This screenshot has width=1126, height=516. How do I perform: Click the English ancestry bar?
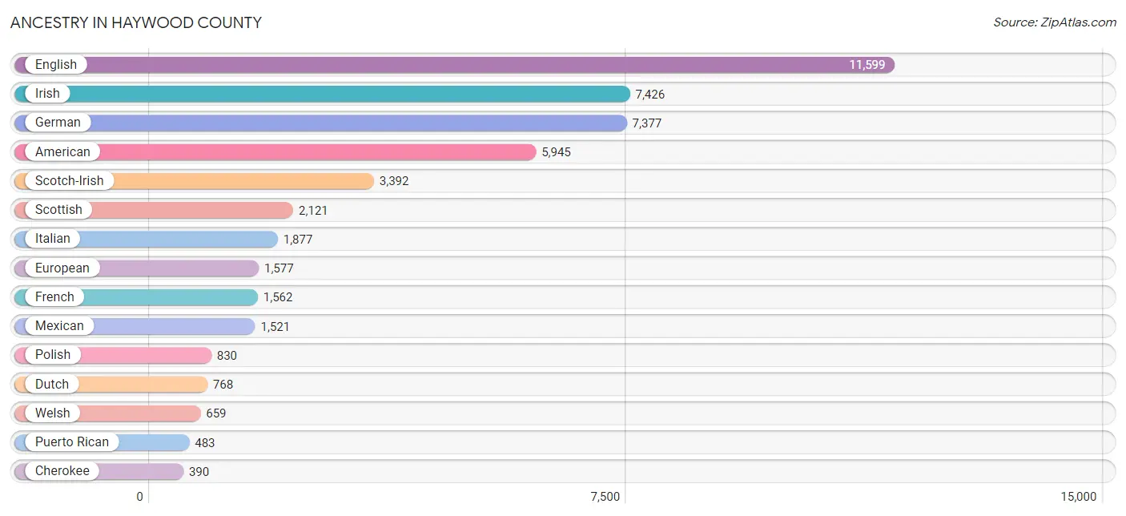pyautogui.click(x=454, y=65)
